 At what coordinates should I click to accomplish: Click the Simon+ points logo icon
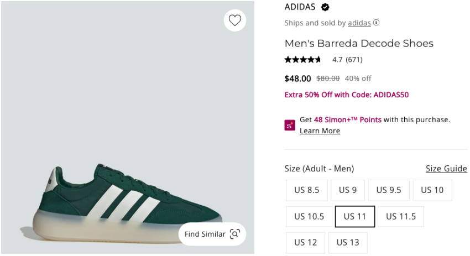coord(290,125)
